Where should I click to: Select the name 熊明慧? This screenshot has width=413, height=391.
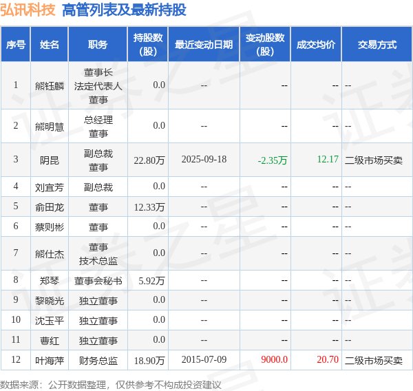pyautogui.click(x=50, y=127)
